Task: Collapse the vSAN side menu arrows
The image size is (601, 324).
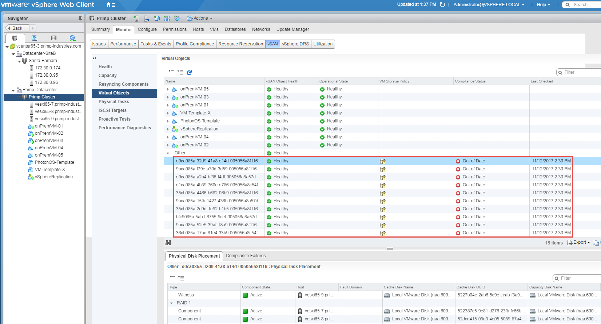Action: coord(95,58)
